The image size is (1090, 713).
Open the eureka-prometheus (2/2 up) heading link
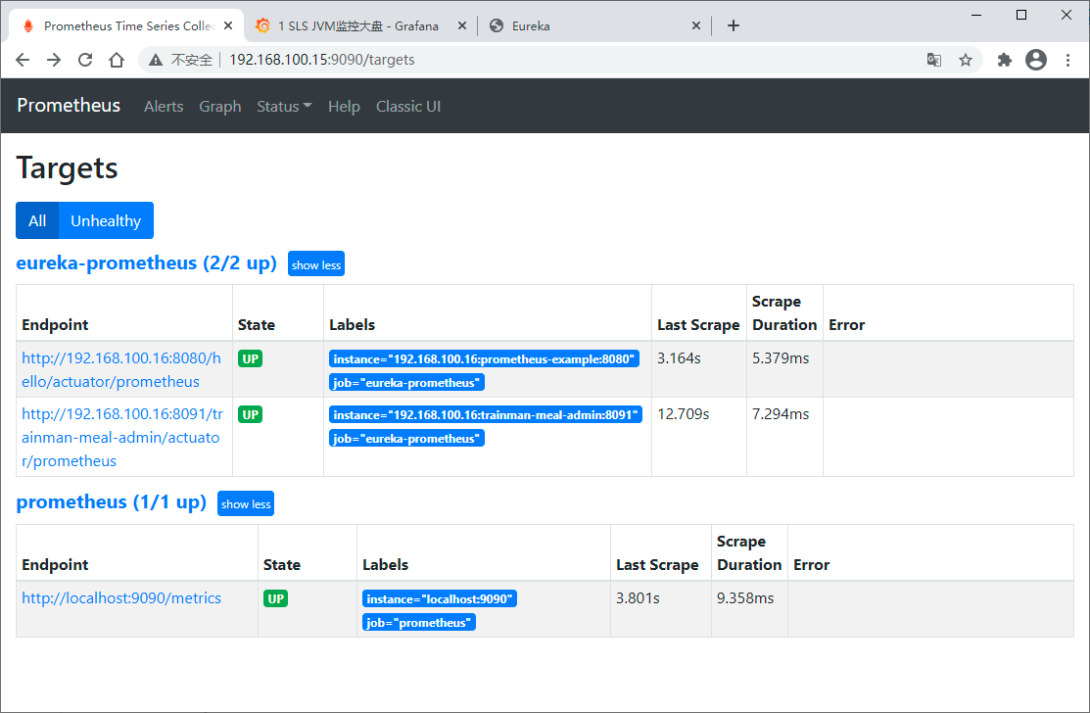click(x=146, y=263)
